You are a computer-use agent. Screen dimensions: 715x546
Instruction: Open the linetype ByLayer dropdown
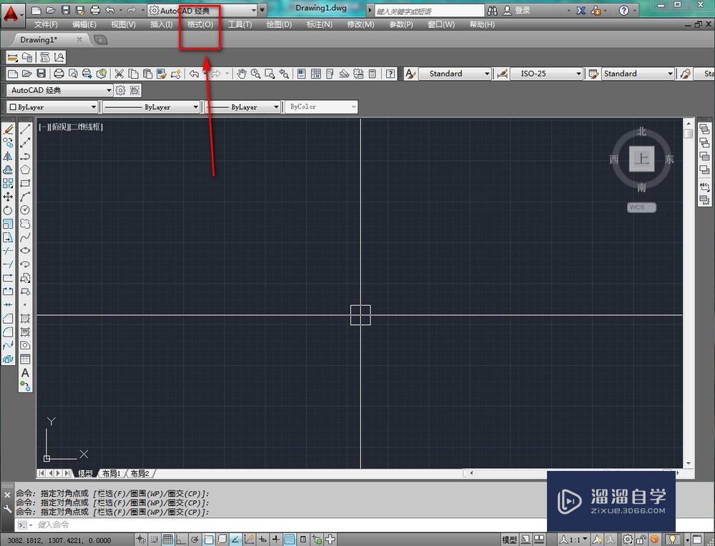tap(151, 107)
